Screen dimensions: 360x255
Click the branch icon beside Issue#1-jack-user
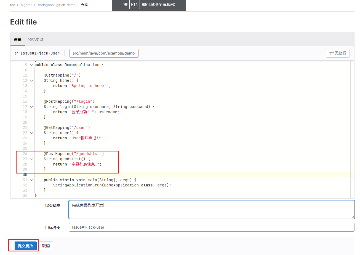pos(17,53)
